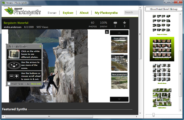Viewport: 184px width, 120px height.
Task: Open the My Photosynths page
Action: point(106,13)
